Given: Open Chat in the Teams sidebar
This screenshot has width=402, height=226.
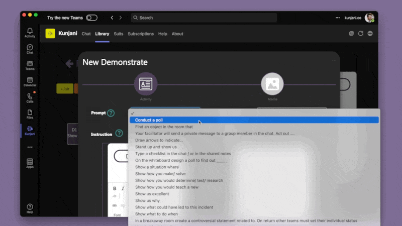Looking at the screenshot, I should pyautogui.click(x=30, y=49).
